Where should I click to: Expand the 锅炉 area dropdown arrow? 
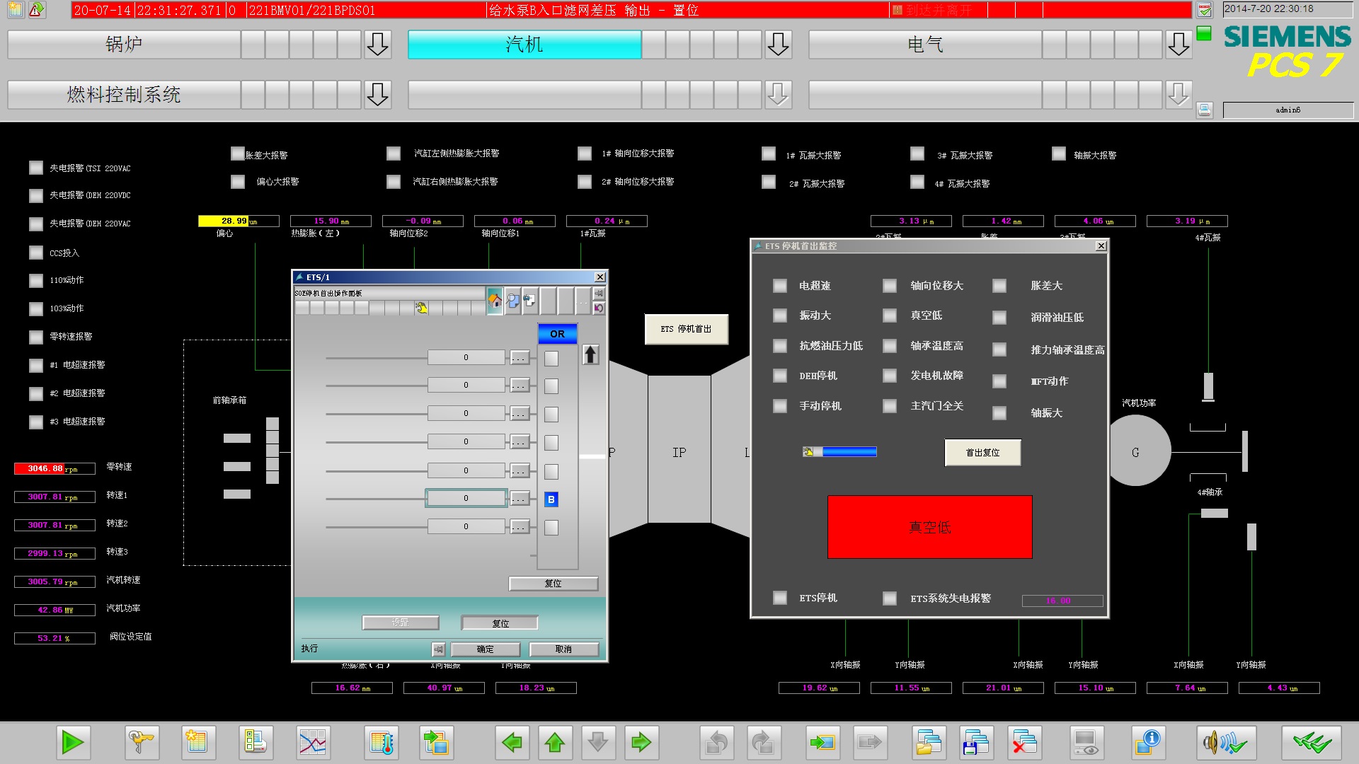(377, 45)
